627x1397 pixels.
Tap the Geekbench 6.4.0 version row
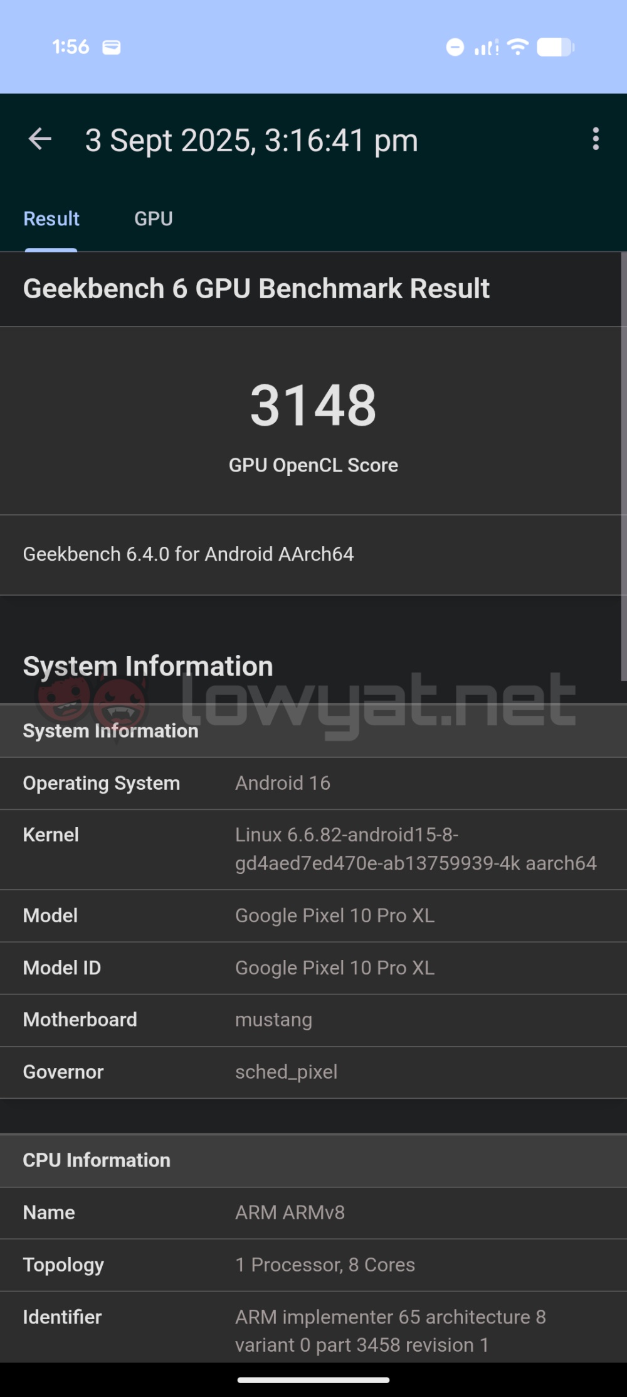(x=313, y=555)
